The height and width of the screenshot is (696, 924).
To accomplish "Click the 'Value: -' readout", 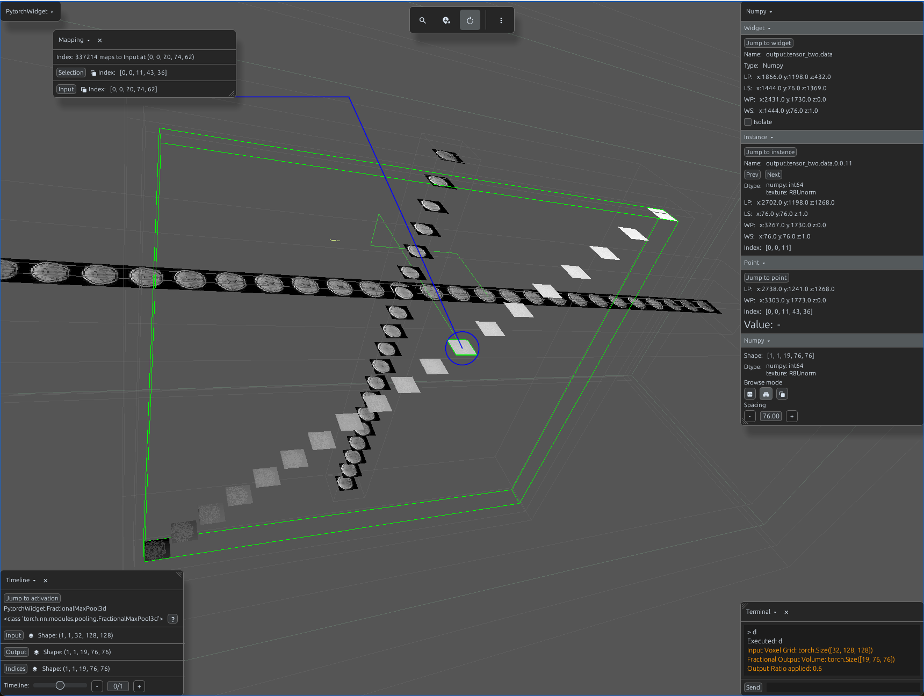I will pos(762,325).
